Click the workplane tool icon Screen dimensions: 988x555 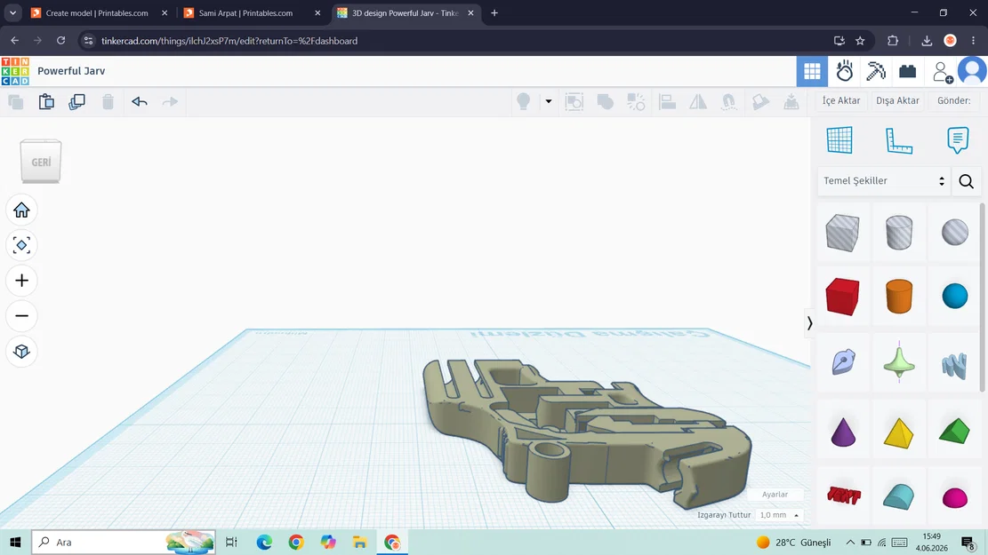click(839, 139)
